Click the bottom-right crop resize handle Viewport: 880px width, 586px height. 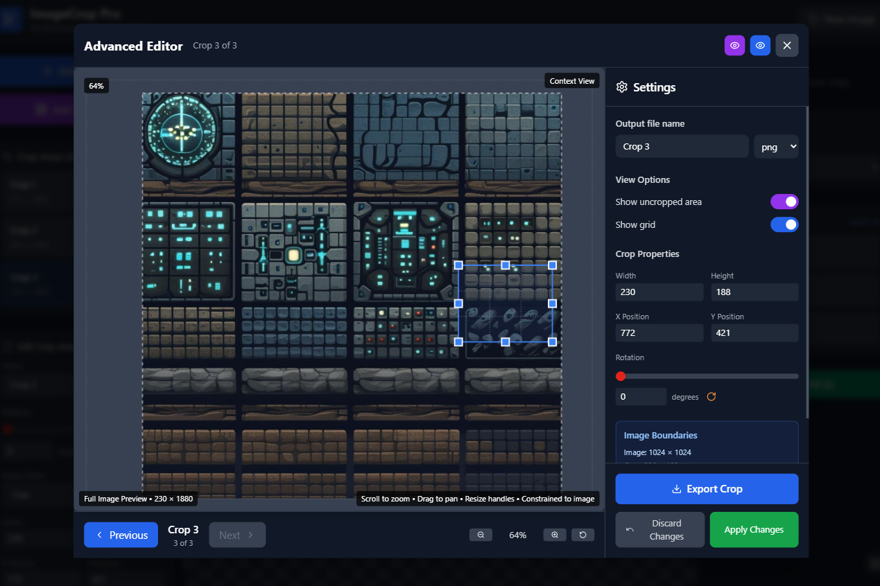coord(553,341)
